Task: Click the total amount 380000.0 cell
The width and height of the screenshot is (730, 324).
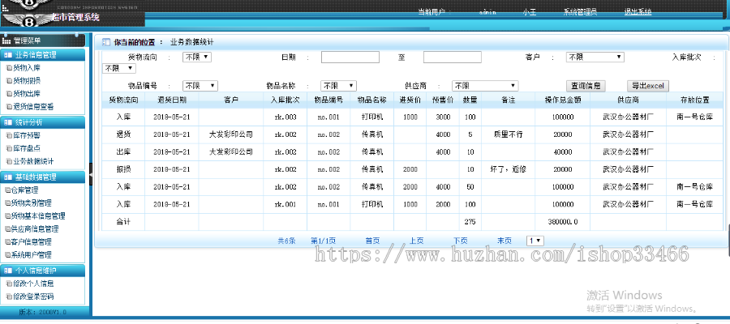Action: pyautogui.click(x=562, y=222)
